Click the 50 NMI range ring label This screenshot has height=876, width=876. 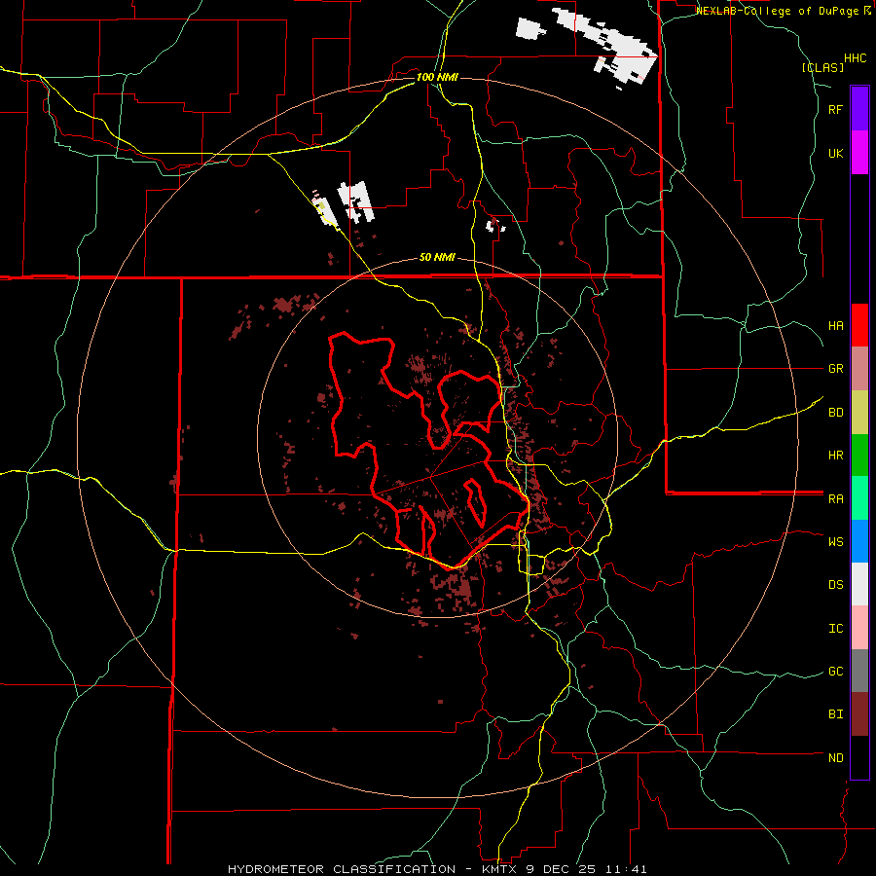(x=437, y=258)
